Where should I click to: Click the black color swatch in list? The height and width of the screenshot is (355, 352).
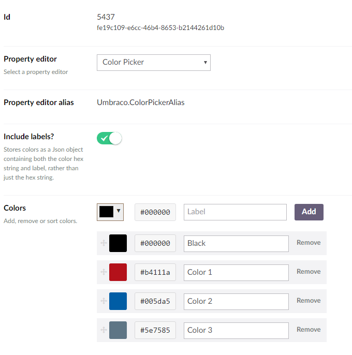pos(118,243)
